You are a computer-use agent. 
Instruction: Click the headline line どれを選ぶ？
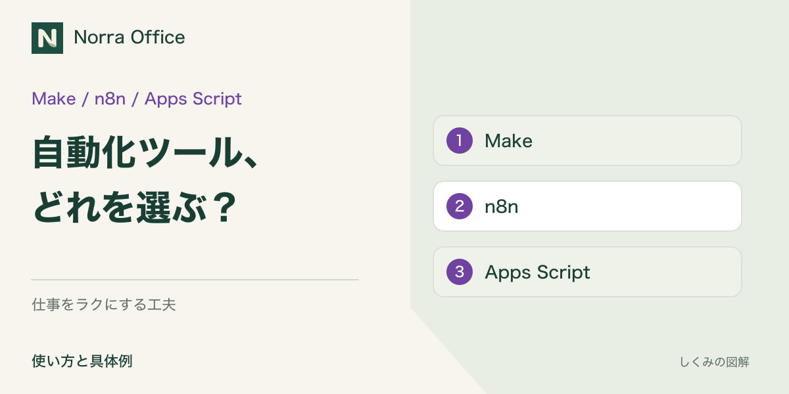135,208
